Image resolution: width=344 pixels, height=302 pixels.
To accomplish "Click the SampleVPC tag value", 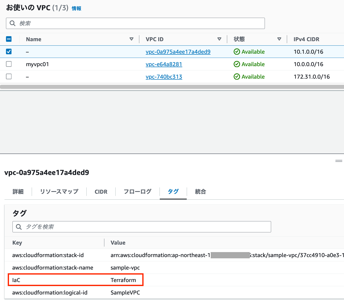I will [125, 293].
